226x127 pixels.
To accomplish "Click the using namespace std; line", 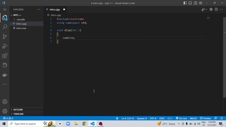I will pyautogui.click(x=72, y=23).
